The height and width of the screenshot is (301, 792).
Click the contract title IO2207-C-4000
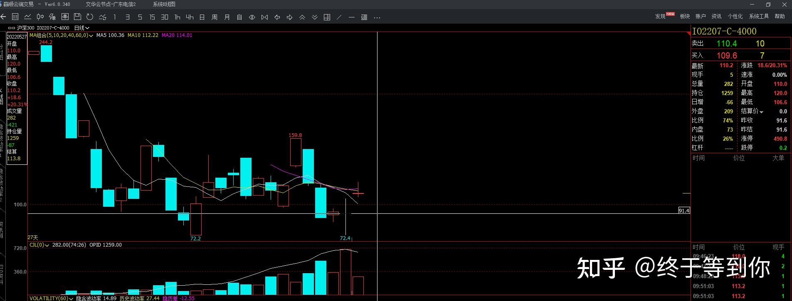pyautogui.click(x=724, y=31)
